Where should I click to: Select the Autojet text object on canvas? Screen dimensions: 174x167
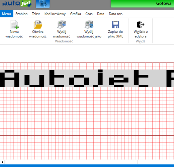(87, 78)
